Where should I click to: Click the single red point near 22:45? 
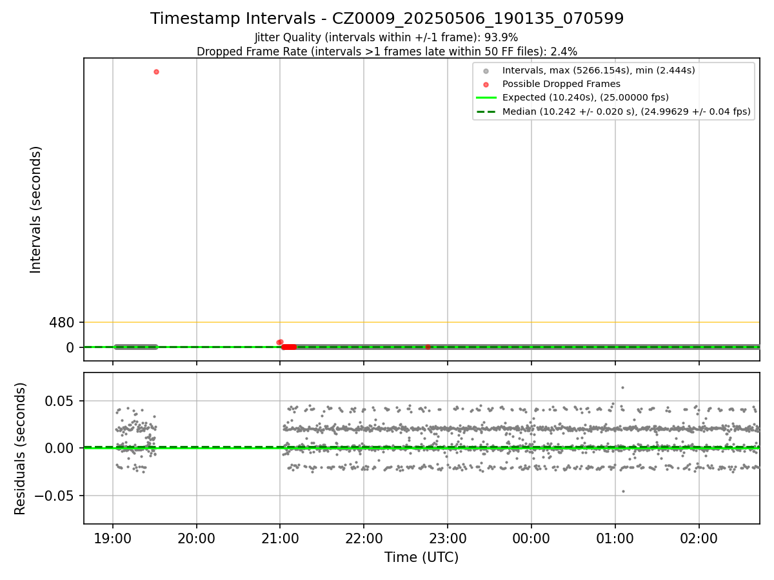click(x=428, y=347)
